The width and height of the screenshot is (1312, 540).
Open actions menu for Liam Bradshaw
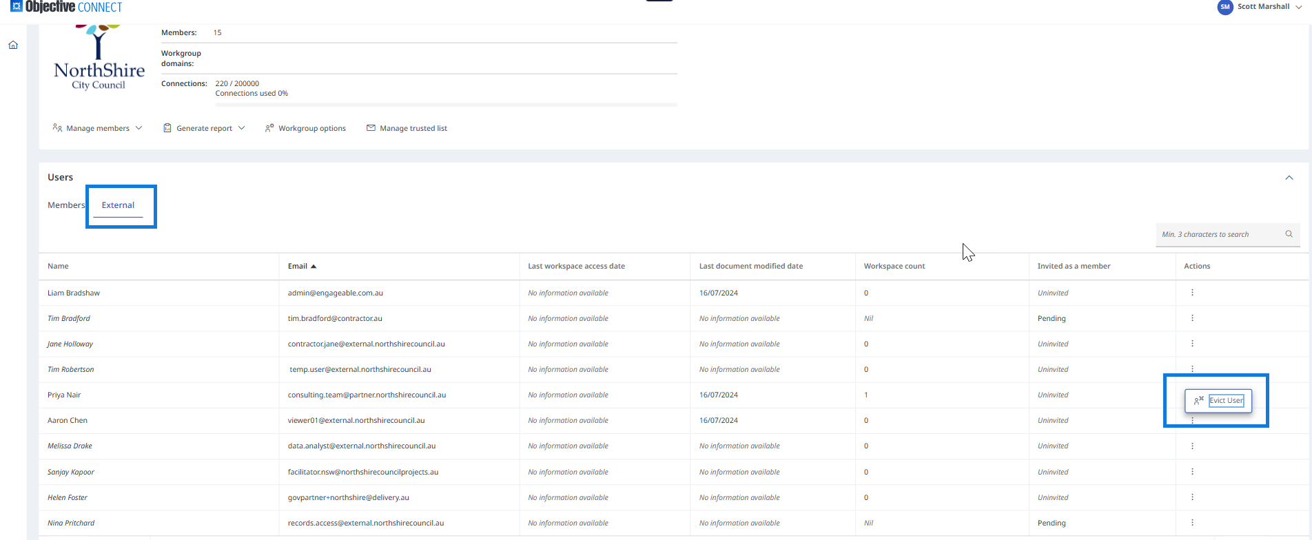(1192, 293)
